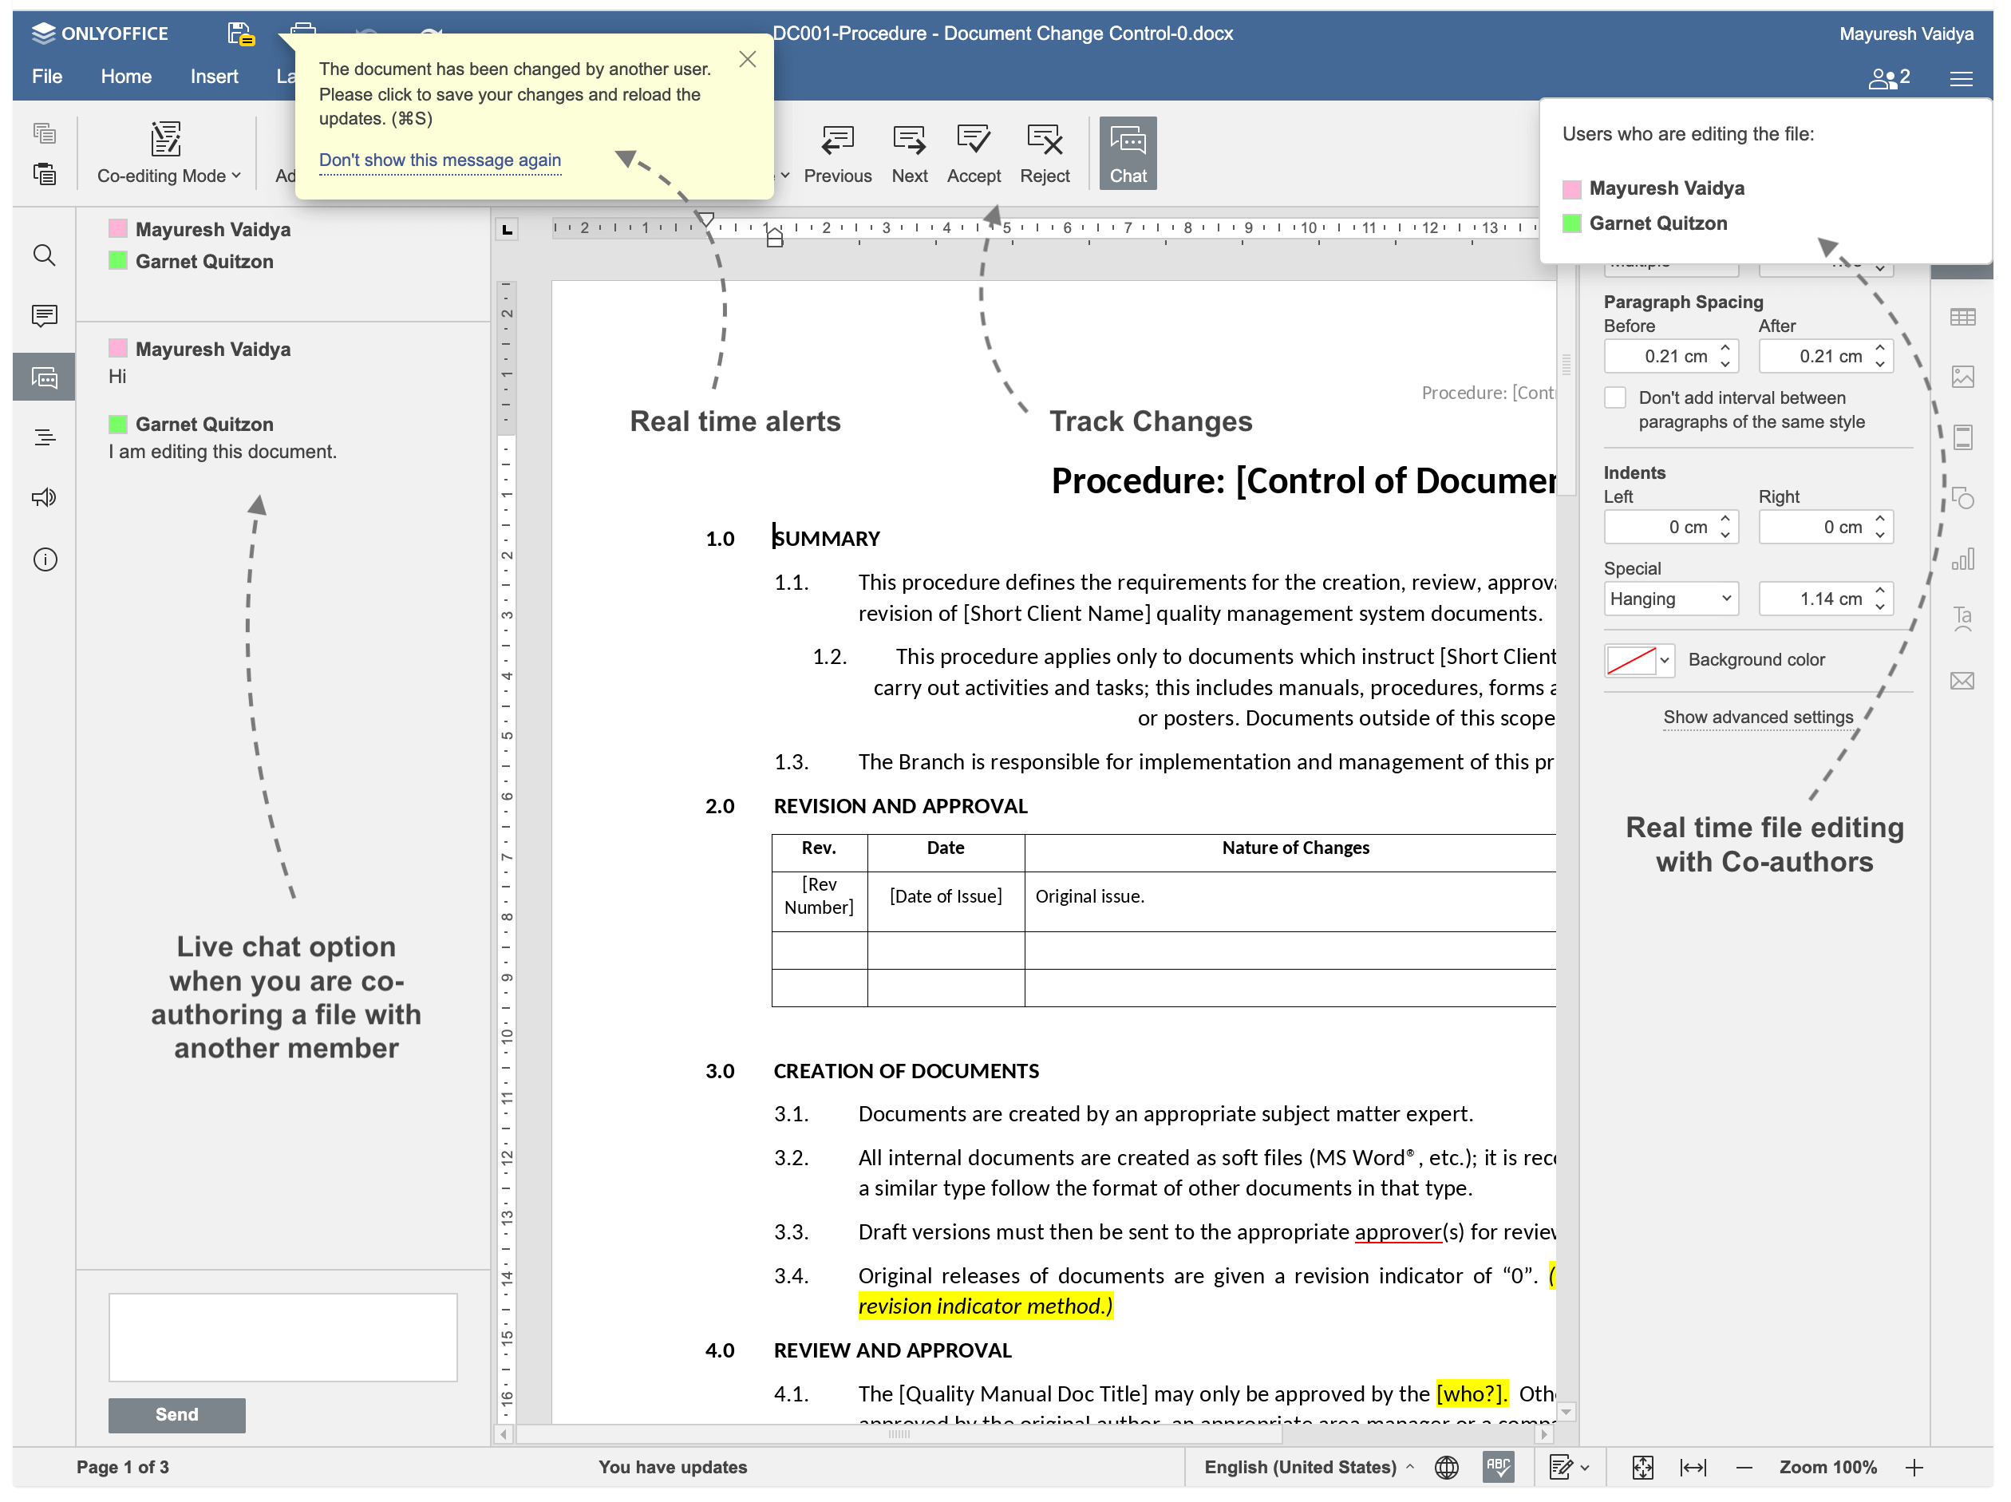Click the Paste icon in toolbar

tap(45, 174)
